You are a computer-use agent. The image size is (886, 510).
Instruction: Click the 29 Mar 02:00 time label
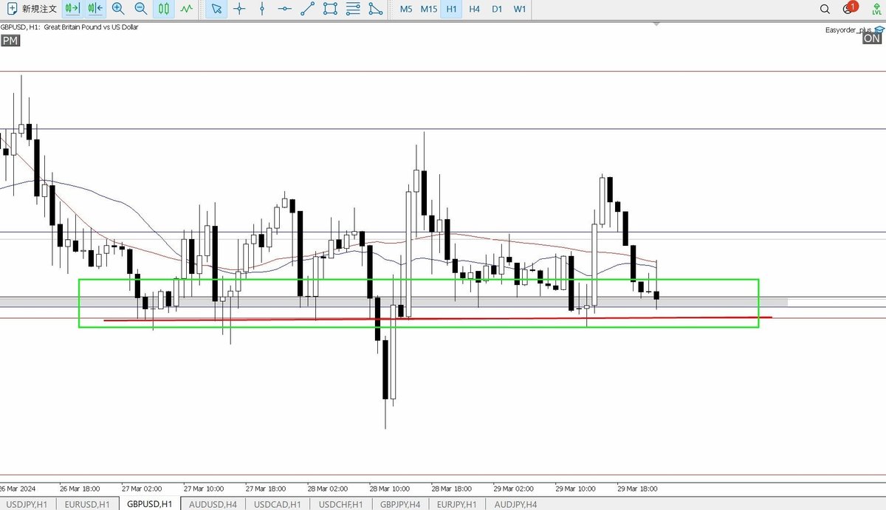(514, 489)
